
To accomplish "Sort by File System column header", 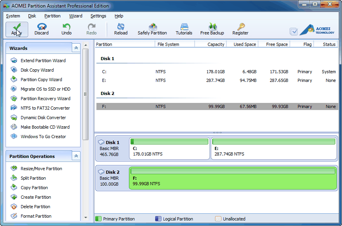I will (x=175, y=44).
